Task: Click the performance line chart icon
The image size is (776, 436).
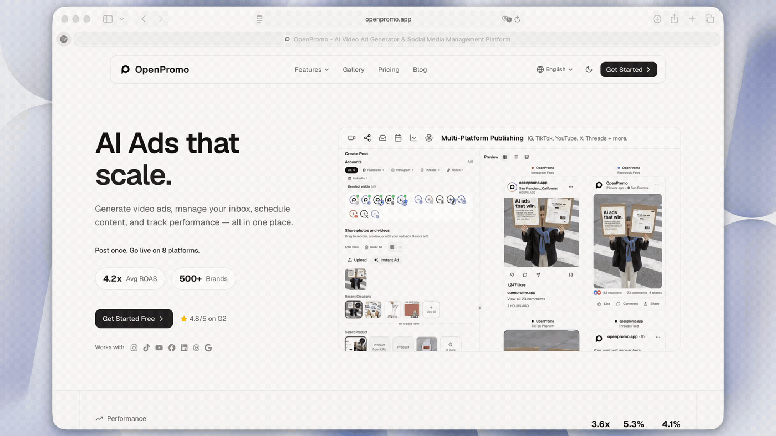Action: (413, 138)
